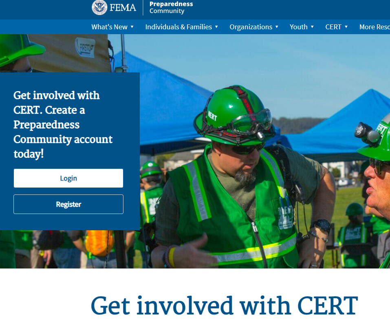
Task: Open the Individuals & Families menu
Action: [178, 27]
